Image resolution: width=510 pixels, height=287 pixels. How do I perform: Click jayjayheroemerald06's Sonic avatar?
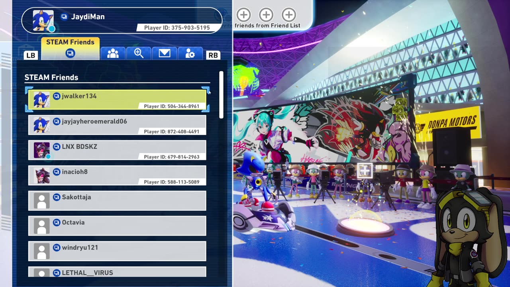click(41, 125)
